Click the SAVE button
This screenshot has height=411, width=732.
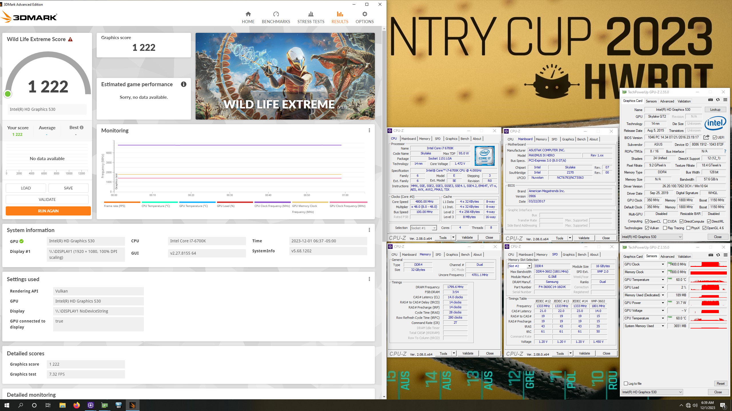point(68,188)
